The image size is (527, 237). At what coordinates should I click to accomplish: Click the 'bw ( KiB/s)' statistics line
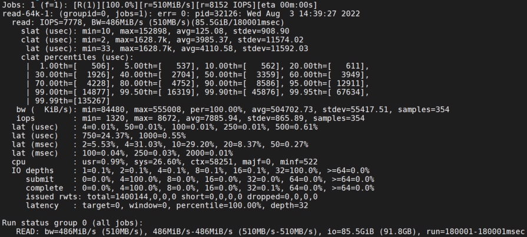pos(233,110)
